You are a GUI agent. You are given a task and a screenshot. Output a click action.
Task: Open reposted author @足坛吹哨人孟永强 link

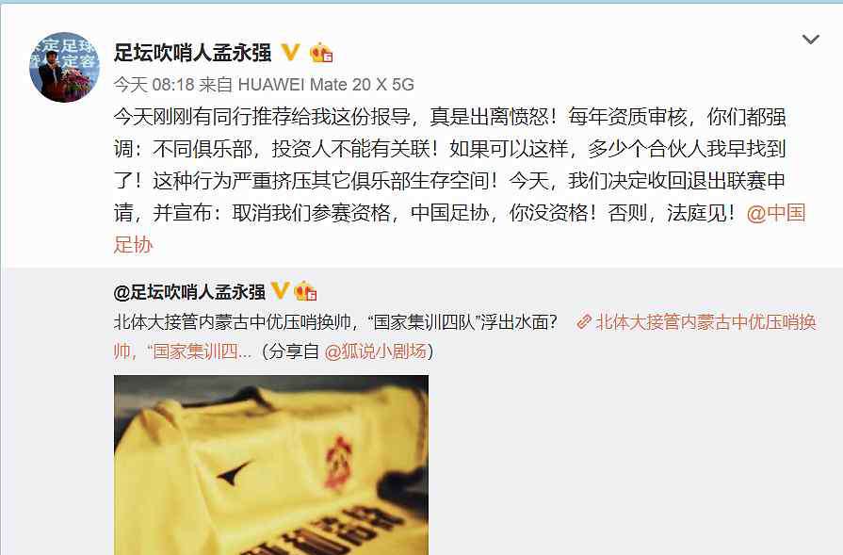click(x=189, y=291)
